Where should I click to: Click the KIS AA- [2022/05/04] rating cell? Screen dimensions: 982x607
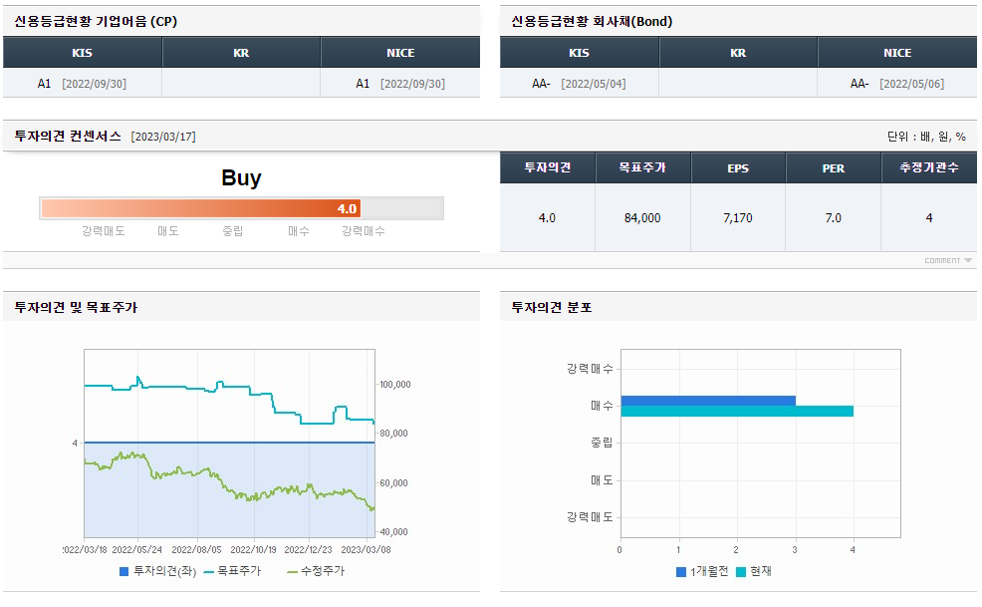click(x=579, y=84)
